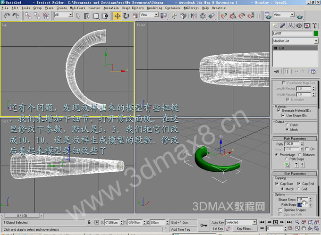Click the Pin Stack icon

pyautogui.click(x=277, y=71)
